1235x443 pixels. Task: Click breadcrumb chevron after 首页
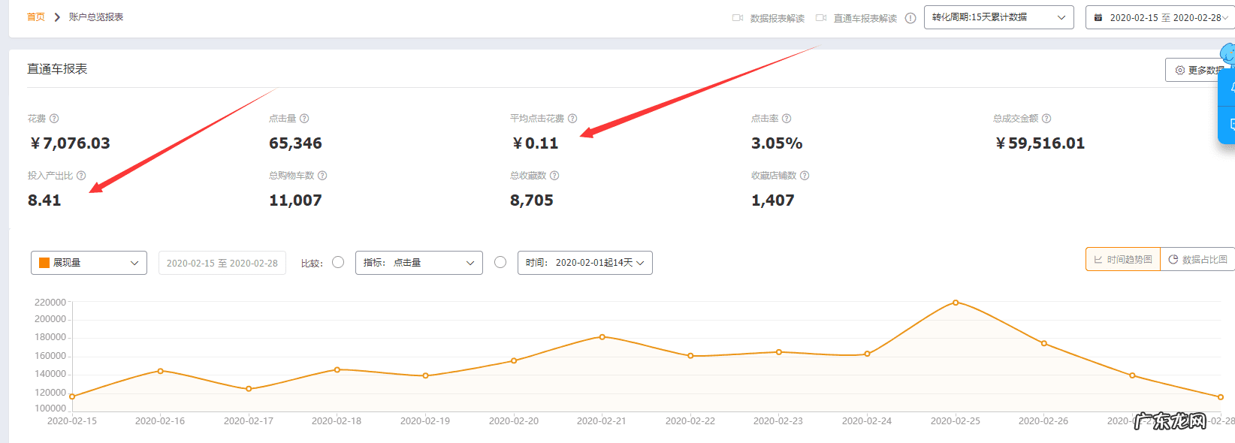pos(57,17)
